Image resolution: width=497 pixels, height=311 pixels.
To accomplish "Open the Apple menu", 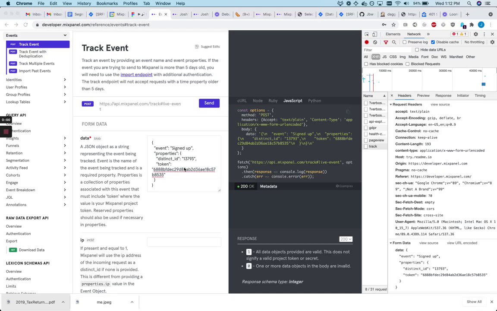I will [x=8, y=3].
